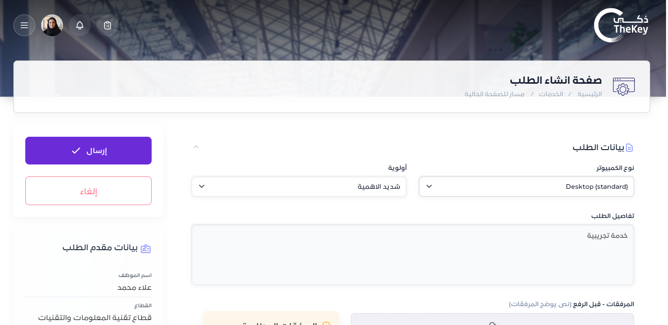Click the بيانات الطلب document icon

coord(629,148)
